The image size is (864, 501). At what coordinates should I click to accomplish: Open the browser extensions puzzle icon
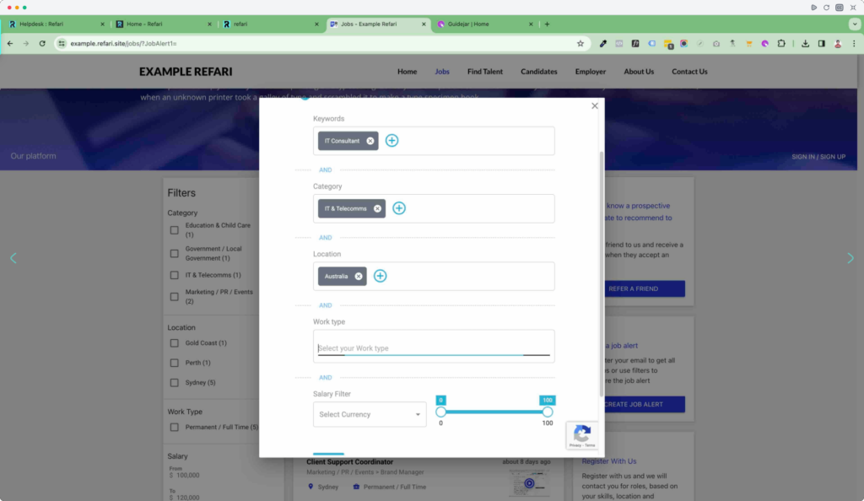coord(781,44)
